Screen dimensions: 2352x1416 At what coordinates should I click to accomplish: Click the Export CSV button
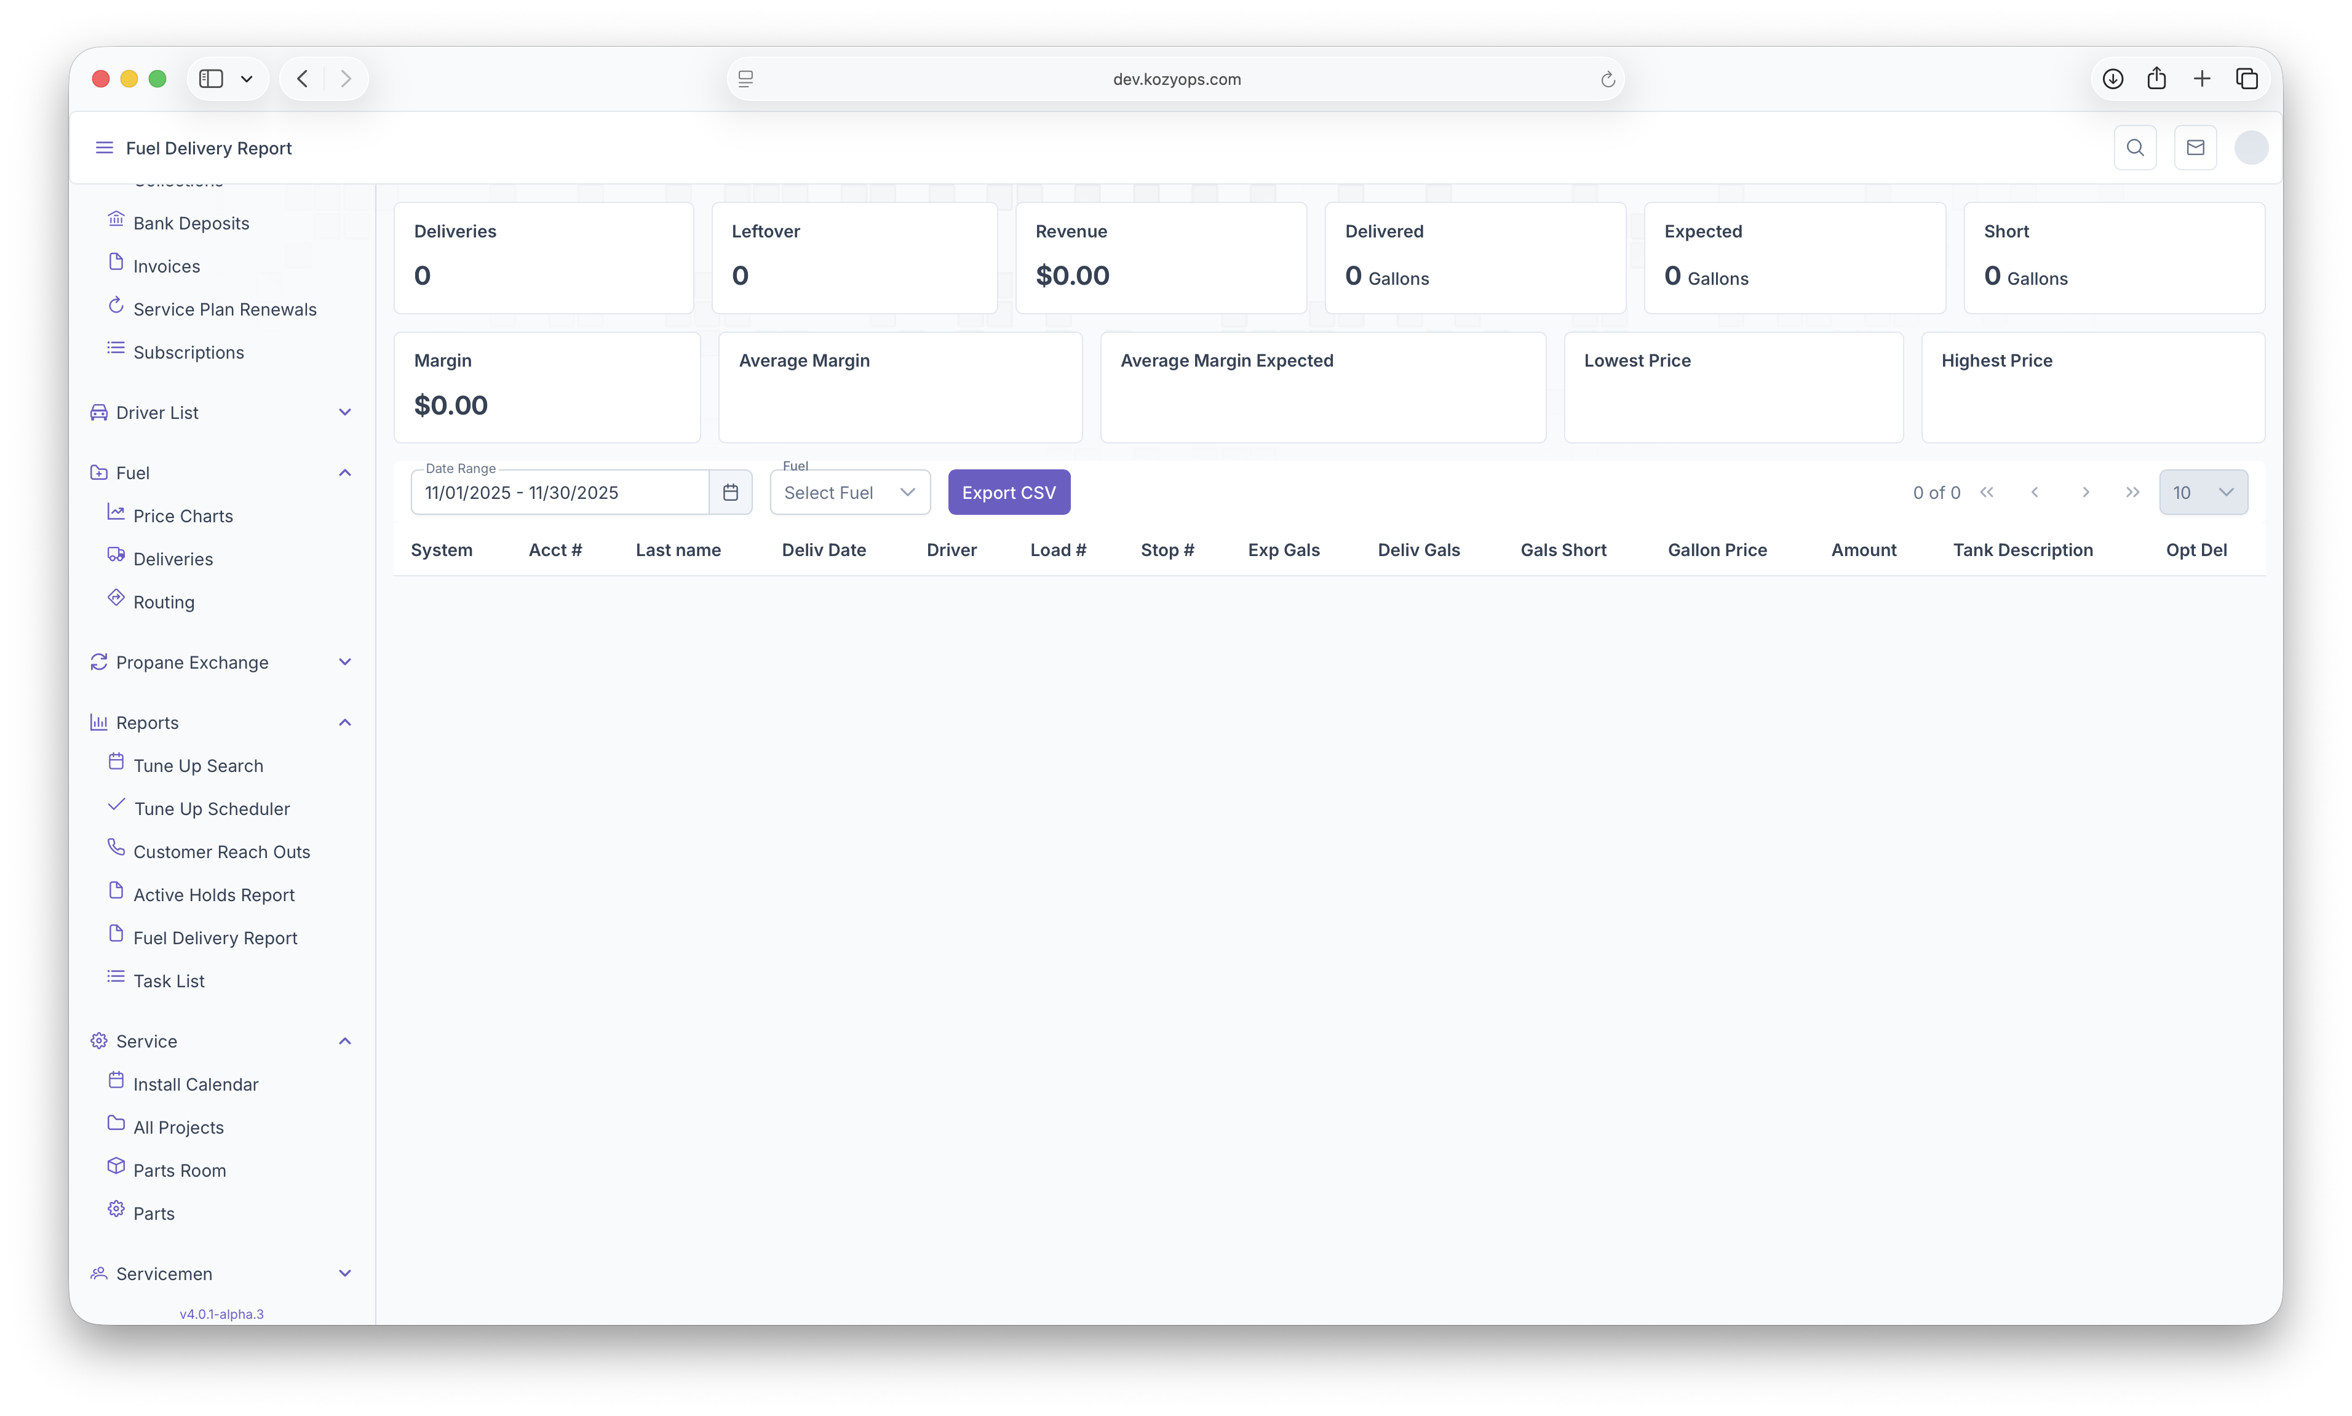1009,492
